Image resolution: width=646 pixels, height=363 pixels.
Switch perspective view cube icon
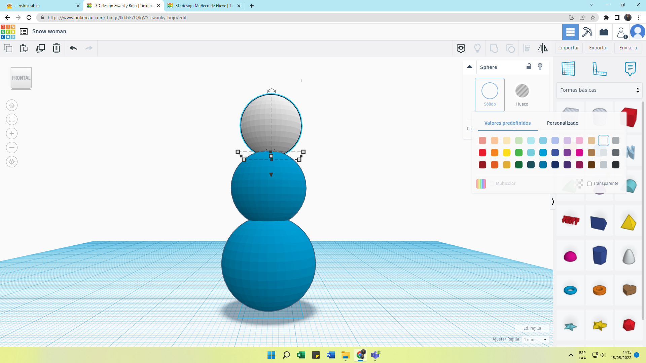tap(12, 162)
